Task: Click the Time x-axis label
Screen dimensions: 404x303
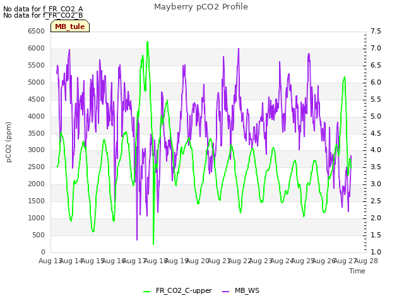Action: coord(357,271)
